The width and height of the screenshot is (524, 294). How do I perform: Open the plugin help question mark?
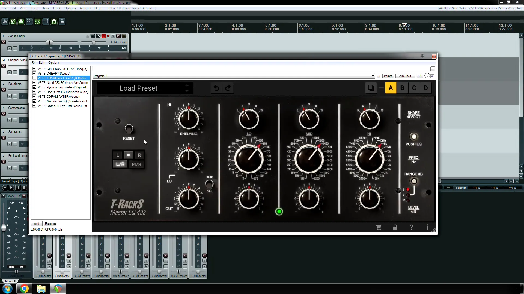pyautogui.click(x=411, y=227)
